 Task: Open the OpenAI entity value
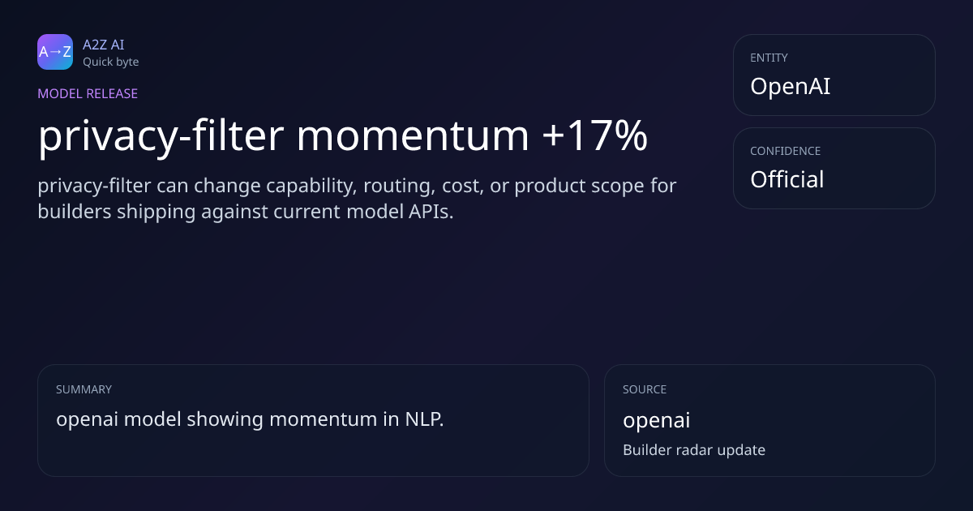click(x=790, y=86)
